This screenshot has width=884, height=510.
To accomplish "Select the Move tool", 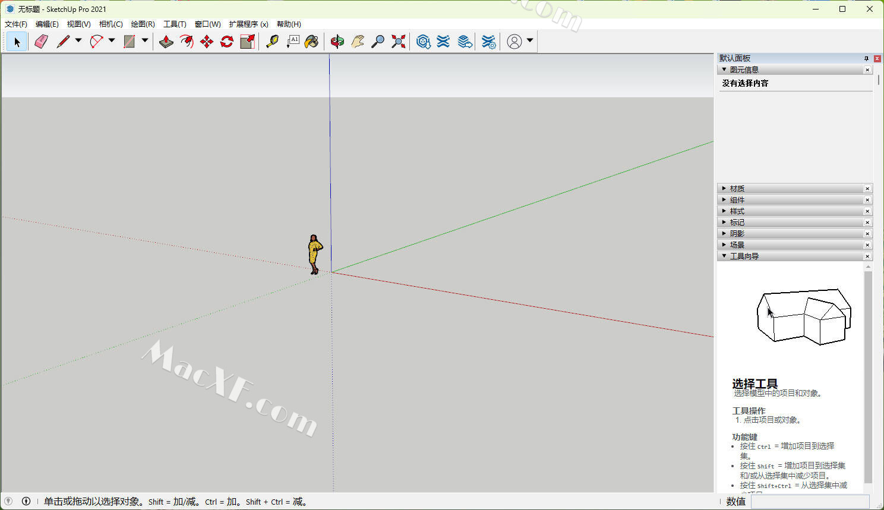I will point(207,42).
